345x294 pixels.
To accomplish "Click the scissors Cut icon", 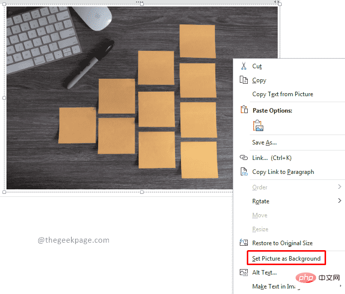I will coord(244,66).
